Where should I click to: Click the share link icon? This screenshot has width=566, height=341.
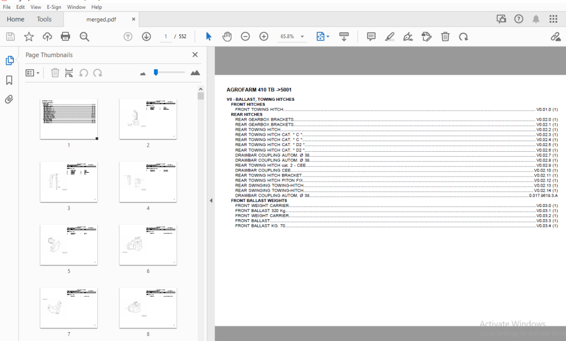pos(555,37)
